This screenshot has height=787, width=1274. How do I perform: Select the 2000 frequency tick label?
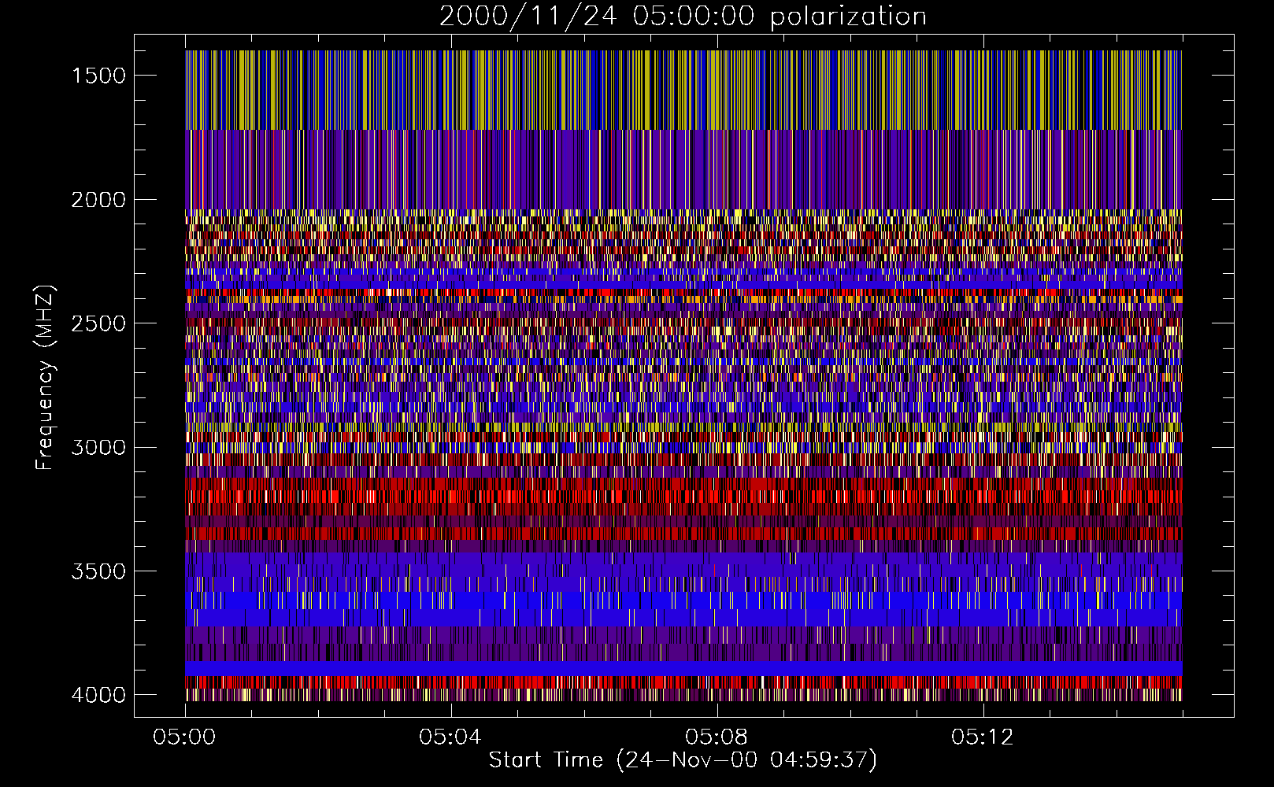98,200
